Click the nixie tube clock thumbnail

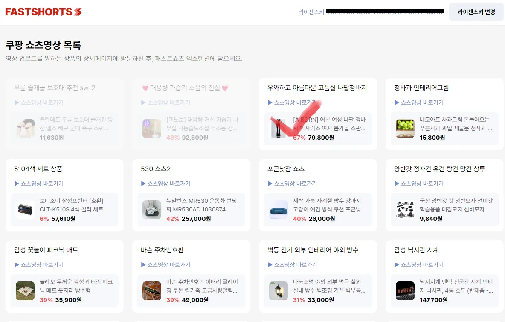(405, 291)
